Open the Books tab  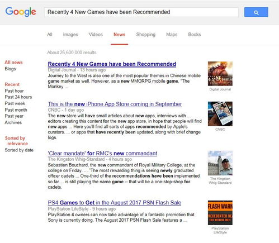point(195,35)
